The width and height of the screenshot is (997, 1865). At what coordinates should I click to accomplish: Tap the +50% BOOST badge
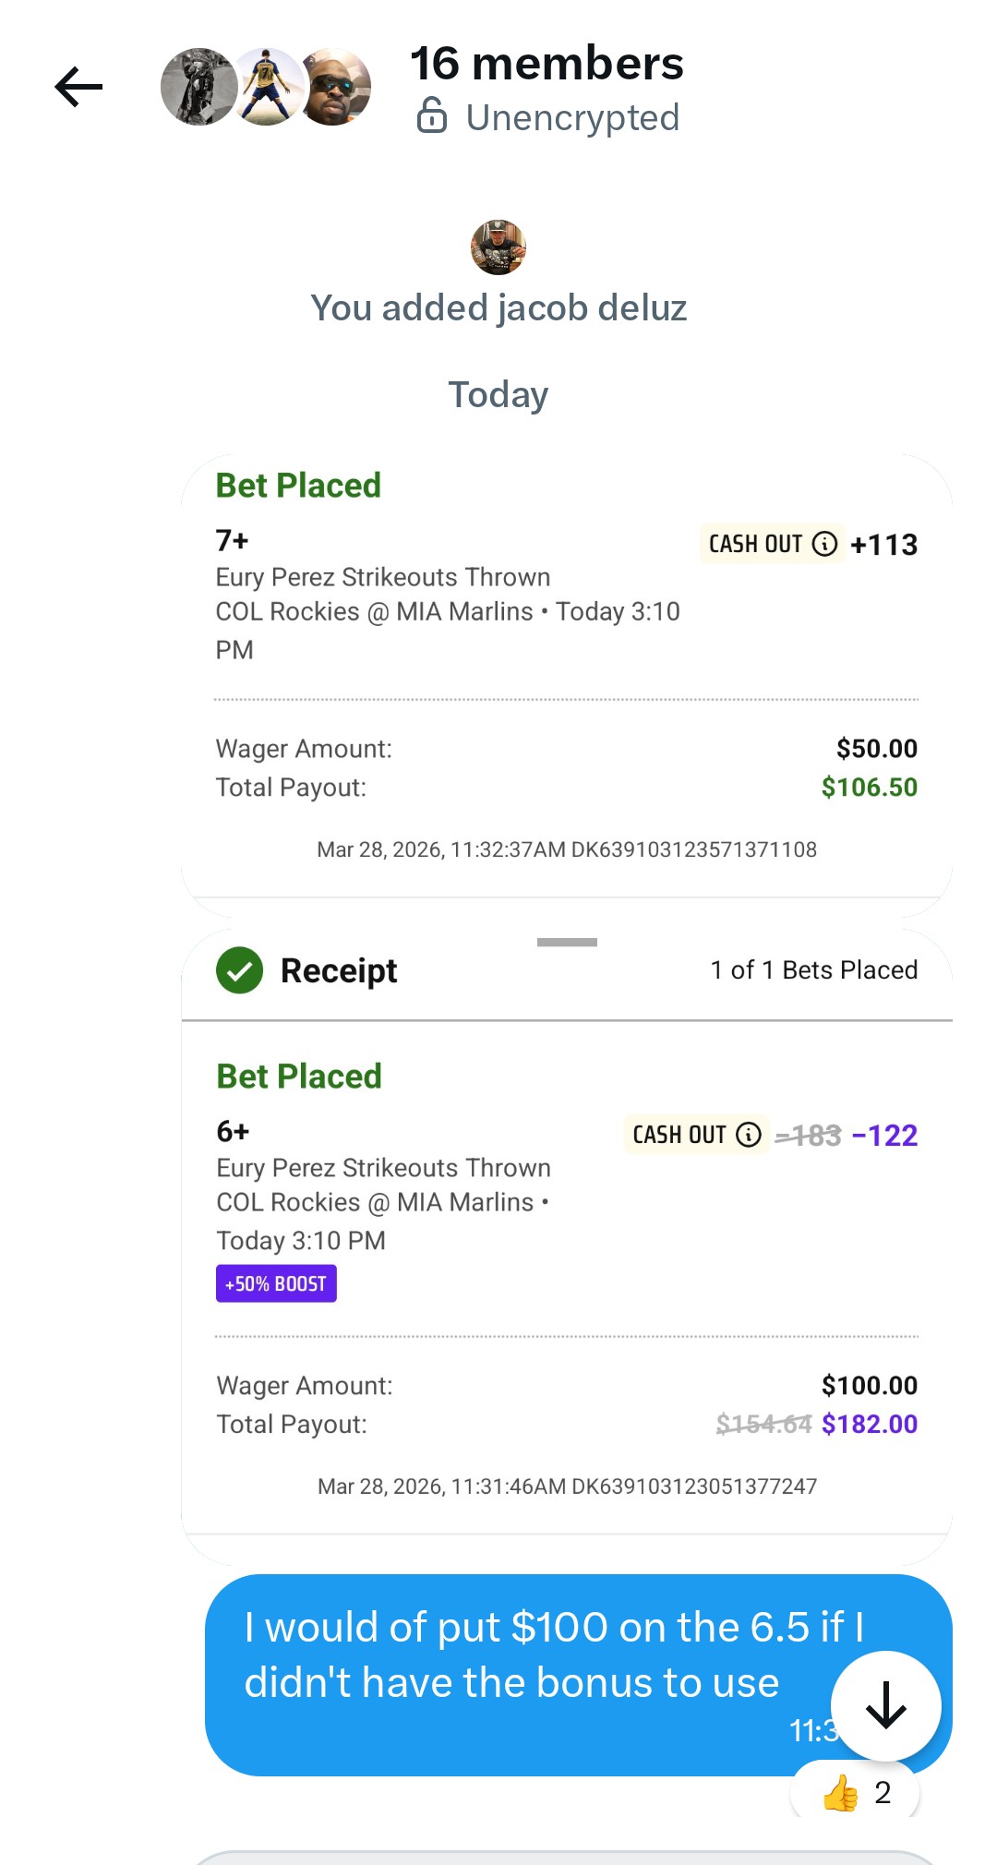coord(276,1283)
